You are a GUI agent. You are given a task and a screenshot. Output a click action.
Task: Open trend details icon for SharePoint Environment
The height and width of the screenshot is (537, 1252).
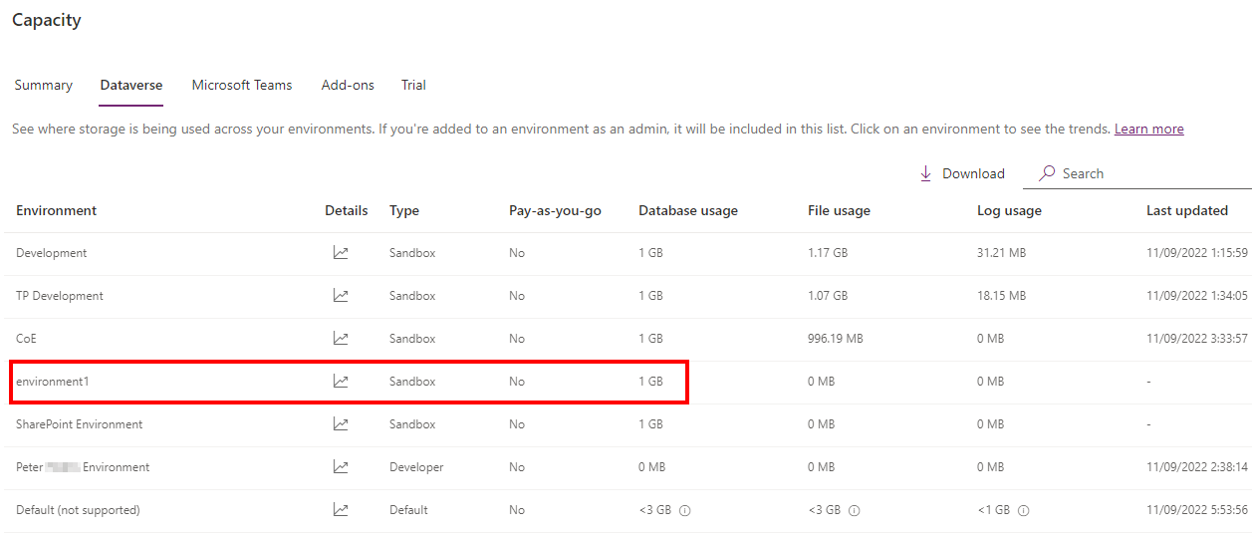click(341, 424)
